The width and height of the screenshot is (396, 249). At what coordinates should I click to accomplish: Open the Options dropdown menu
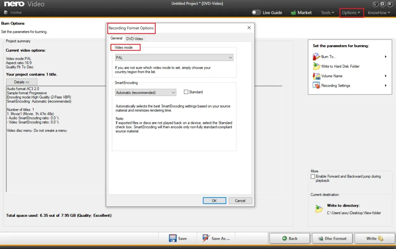pyautogui.click(x=351, y=13)
